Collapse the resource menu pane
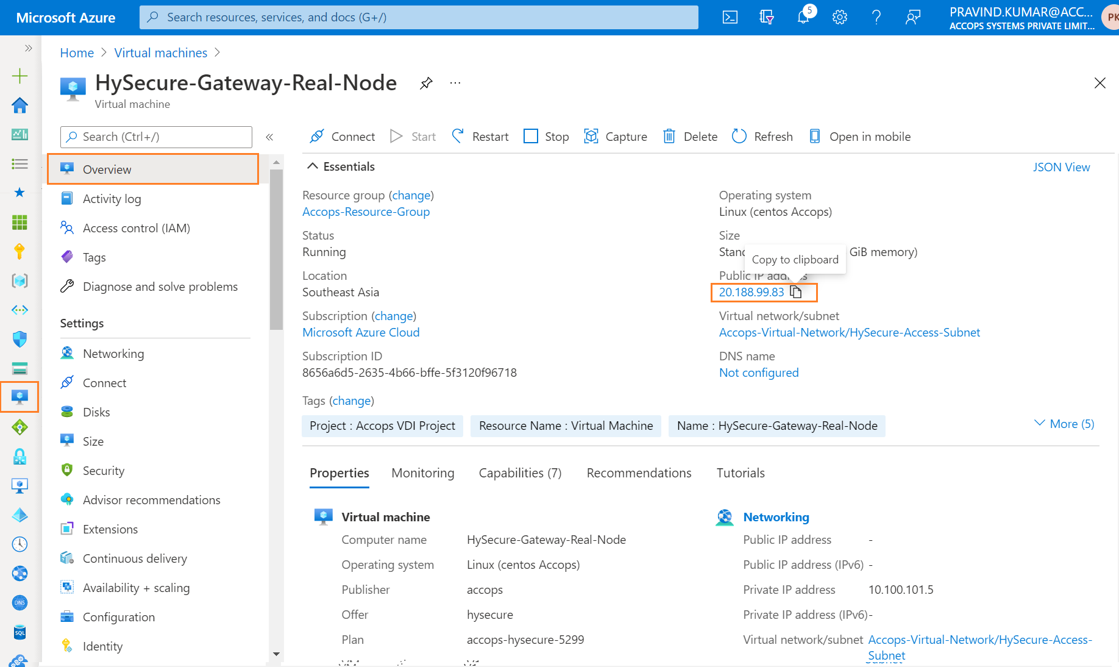Screen dimensions: 1119x667 (269, 137)
